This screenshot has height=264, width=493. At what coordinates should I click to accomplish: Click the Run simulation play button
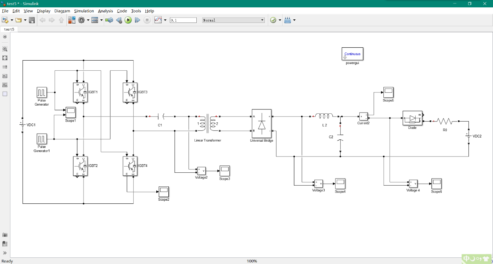click(x=128, y=20)
